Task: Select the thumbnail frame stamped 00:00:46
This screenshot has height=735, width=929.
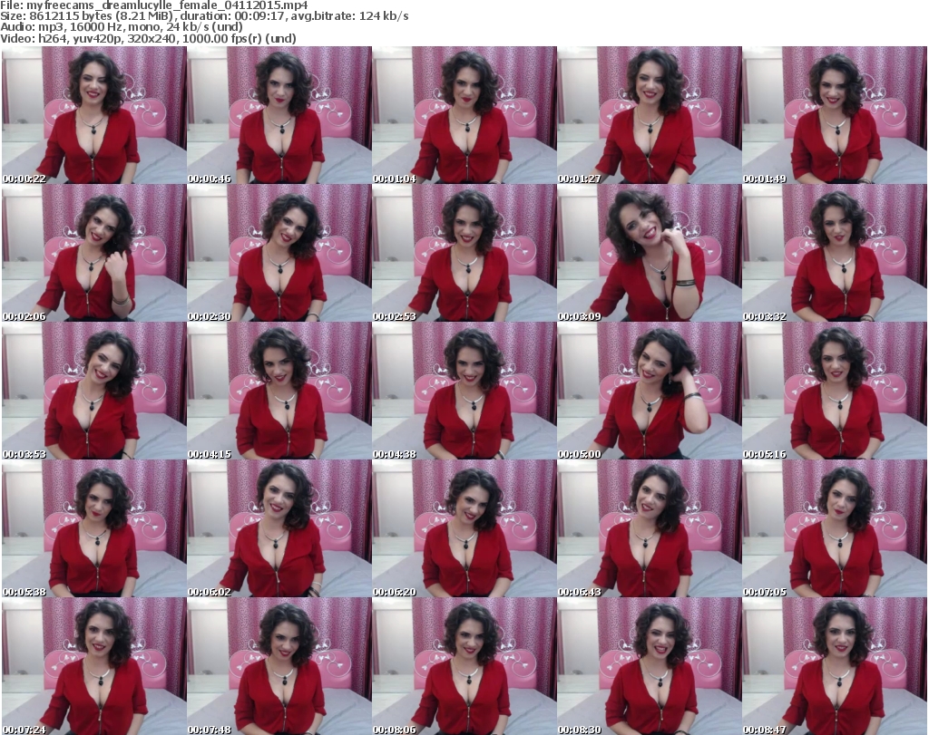Action: [x=279, y=115]
